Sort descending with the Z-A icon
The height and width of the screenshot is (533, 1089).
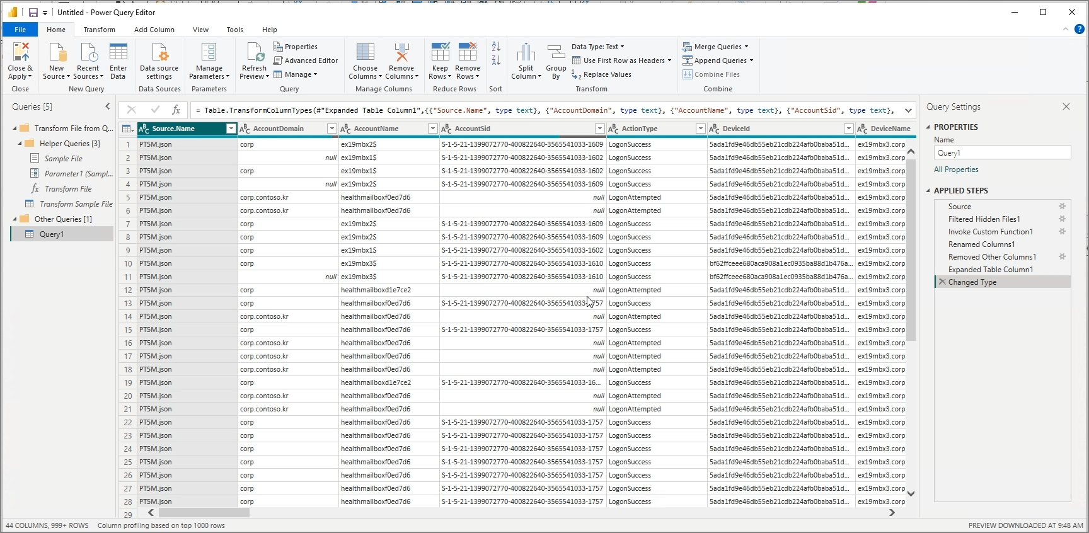(x=496, y=60)
